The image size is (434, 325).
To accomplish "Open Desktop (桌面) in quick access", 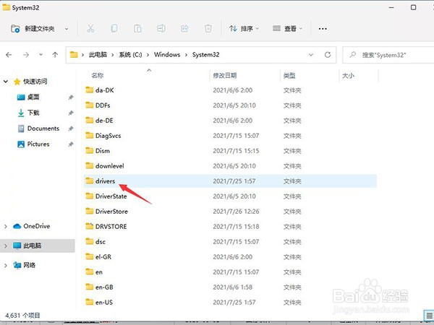I will point(28,97).
